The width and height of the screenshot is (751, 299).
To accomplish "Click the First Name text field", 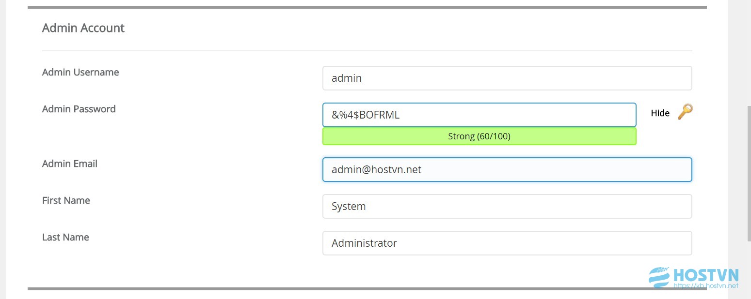I will coord(507,206).
